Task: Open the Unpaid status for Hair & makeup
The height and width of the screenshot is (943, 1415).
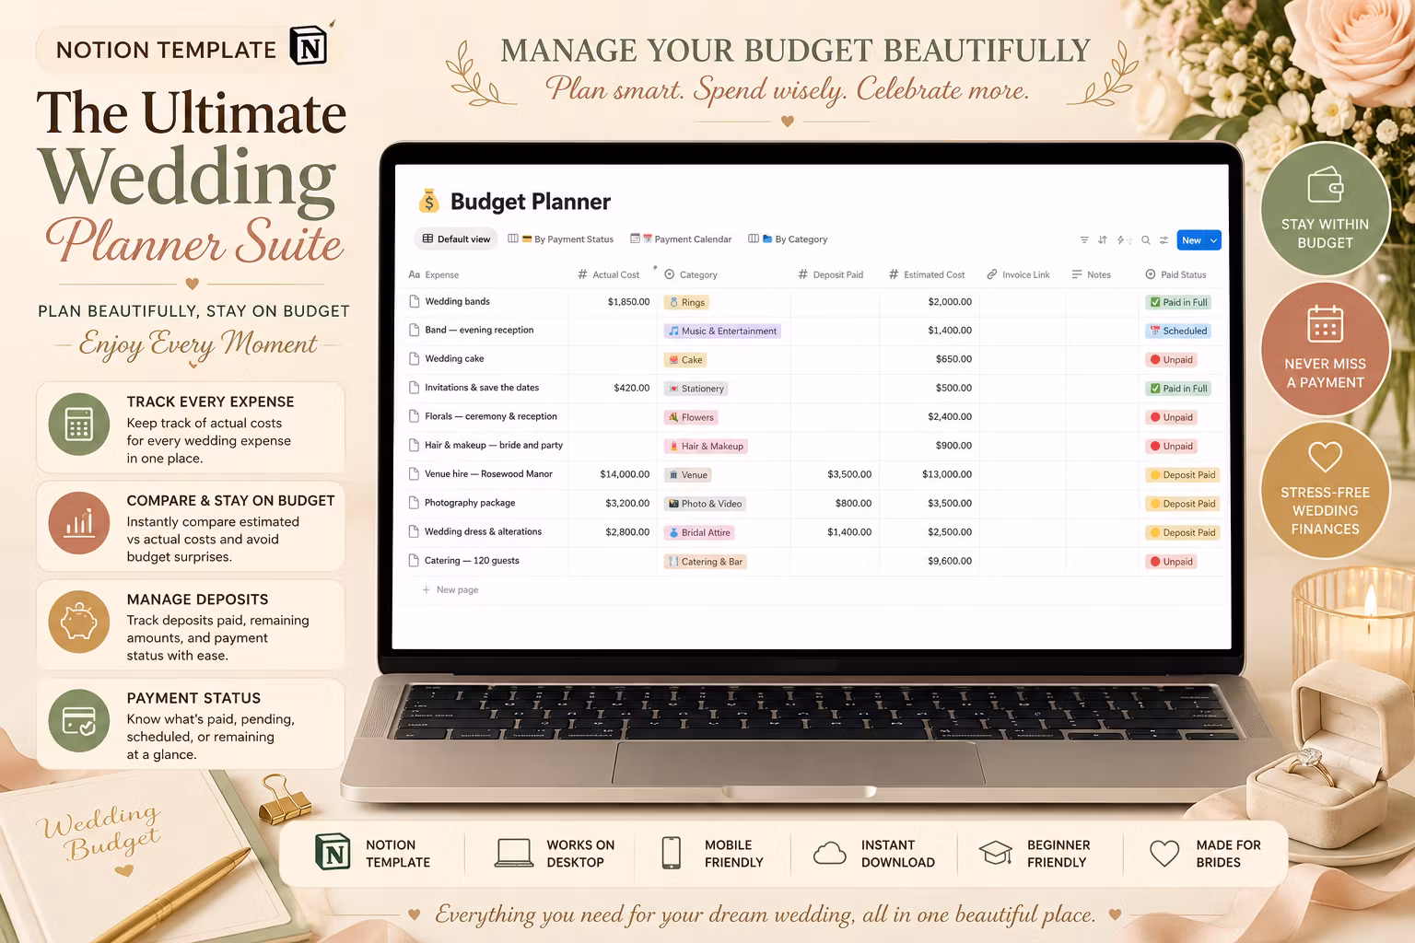Action: [1172, 446]
